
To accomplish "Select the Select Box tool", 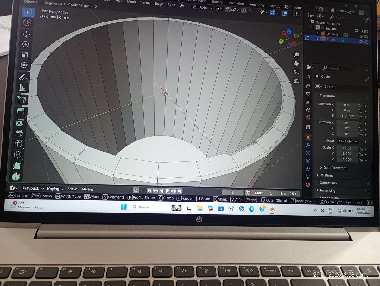I will 28,12.
